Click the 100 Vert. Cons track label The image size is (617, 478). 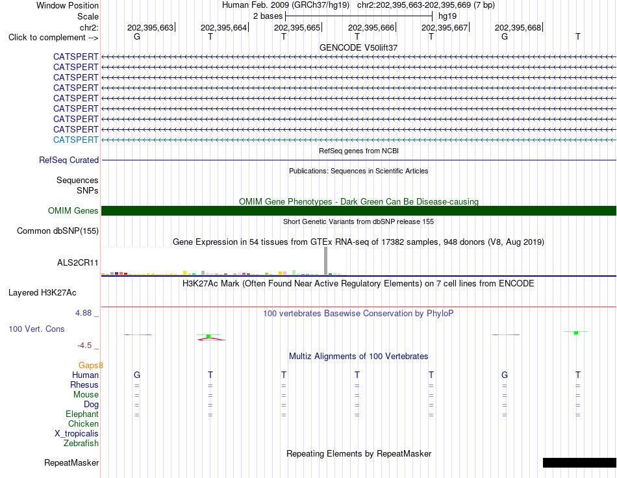36,329
